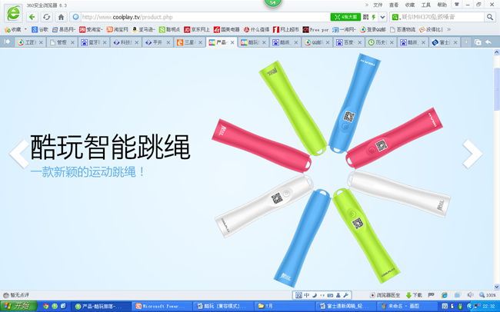Image resolution: width=500 pixels, height=312 pixels.
Task: Open the 7月 folder taskbar window
Action: tap(285, 307)
